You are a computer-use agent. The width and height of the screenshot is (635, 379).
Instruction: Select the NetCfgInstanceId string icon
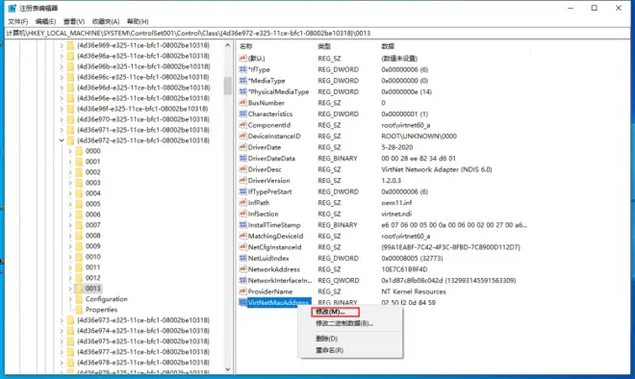[x=243, y=247]
